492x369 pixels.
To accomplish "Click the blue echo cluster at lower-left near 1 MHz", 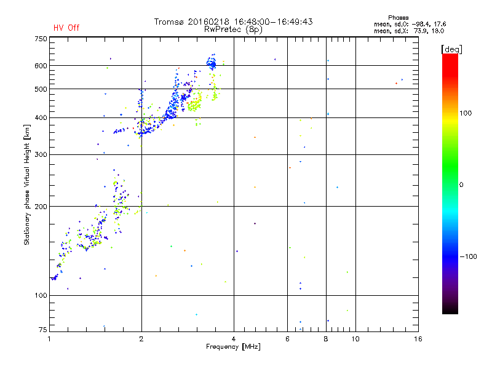I will pos(55,277).
